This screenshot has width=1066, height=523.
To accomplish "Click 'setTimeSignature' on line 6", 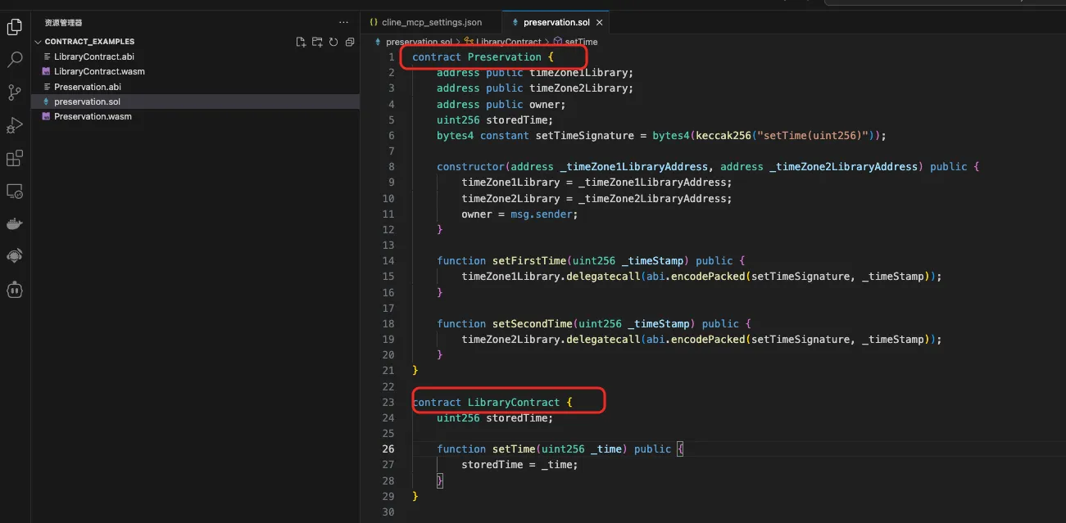I will pos(585,136).
